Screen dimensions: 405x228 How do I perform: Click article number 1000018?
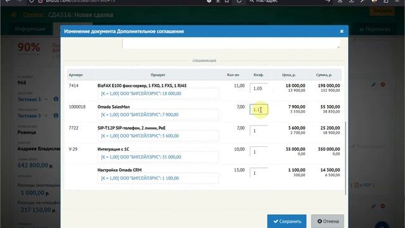point(77,107)
